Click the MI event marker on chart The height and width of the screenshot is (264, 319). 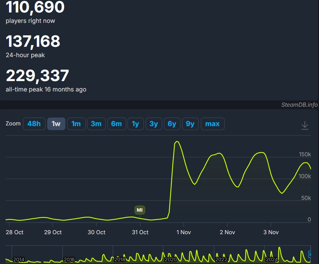pos(140,210)
